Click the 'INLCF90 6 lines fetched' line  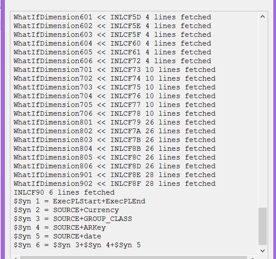click(x=64, y=192)
